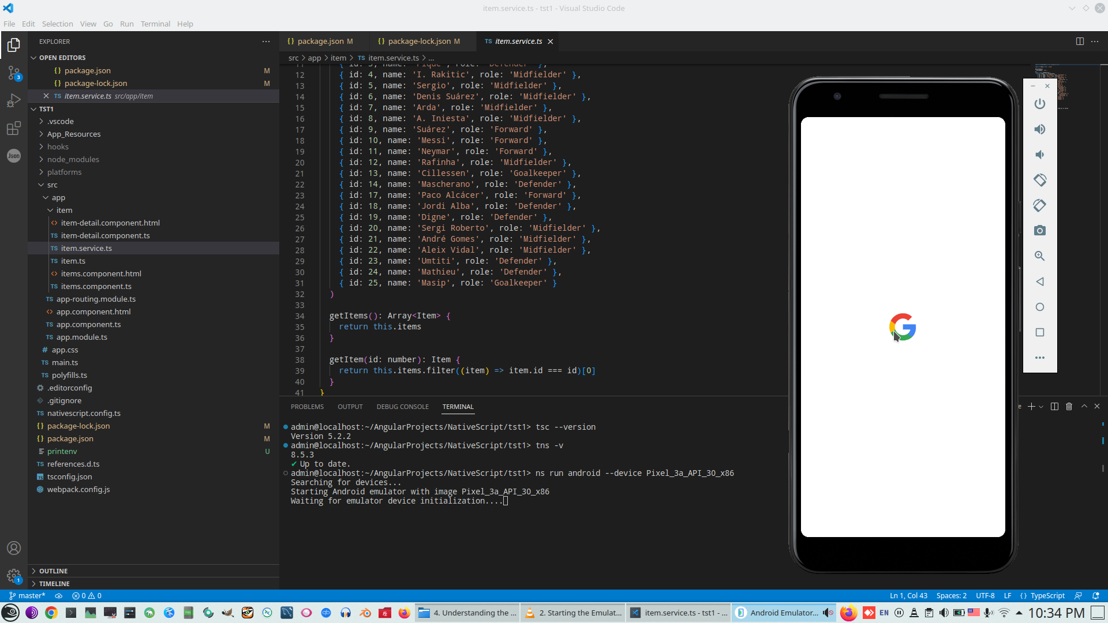
Task: Click master* branch in status bar
Action: pyautogui.click(x=27, y=596)
